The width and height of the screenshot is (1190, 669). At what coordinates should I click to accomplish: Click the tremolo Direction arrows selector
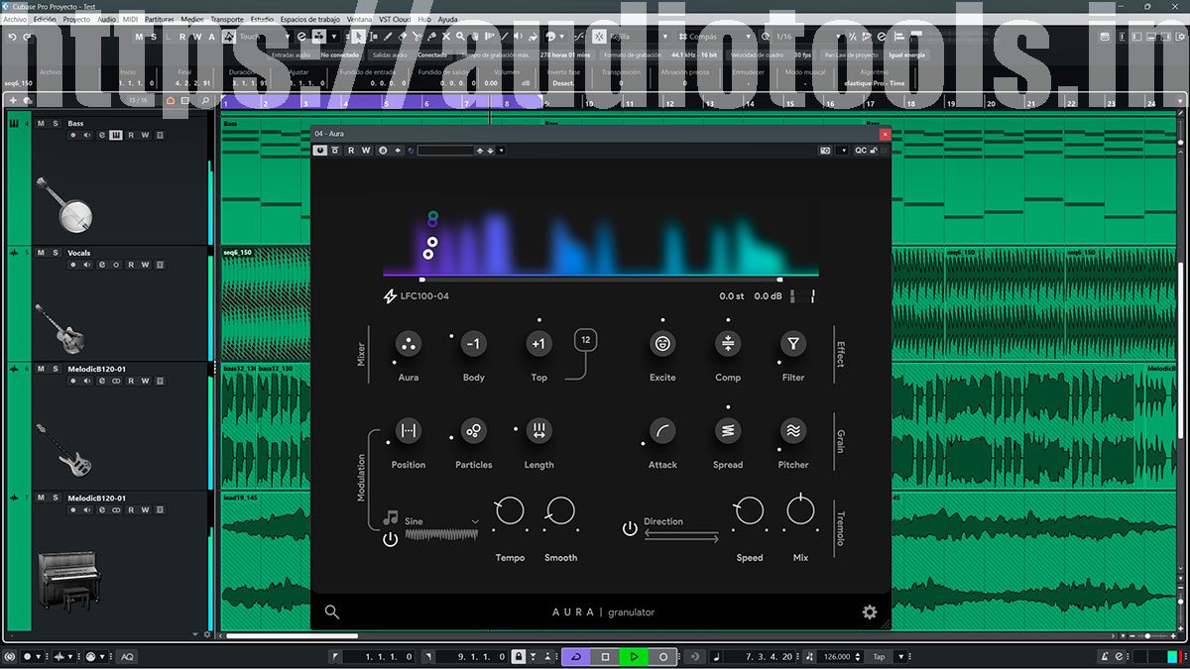coord(681,536)
